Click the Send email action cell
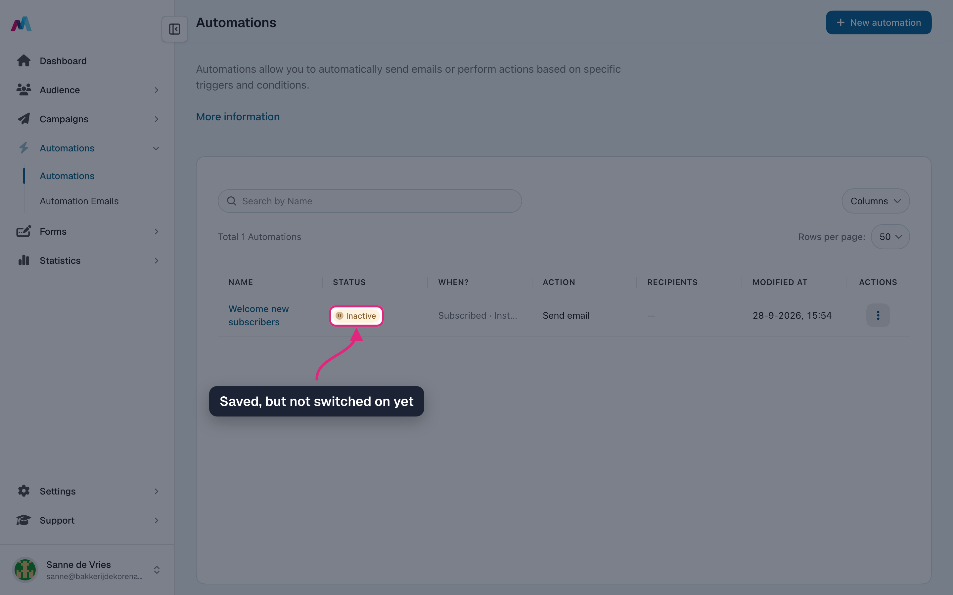 pos(566,316)
